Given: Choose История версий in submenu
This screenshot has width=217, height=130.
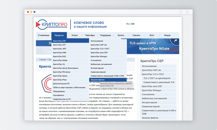Looking at the screenshot, I should (x=108, y=68).
